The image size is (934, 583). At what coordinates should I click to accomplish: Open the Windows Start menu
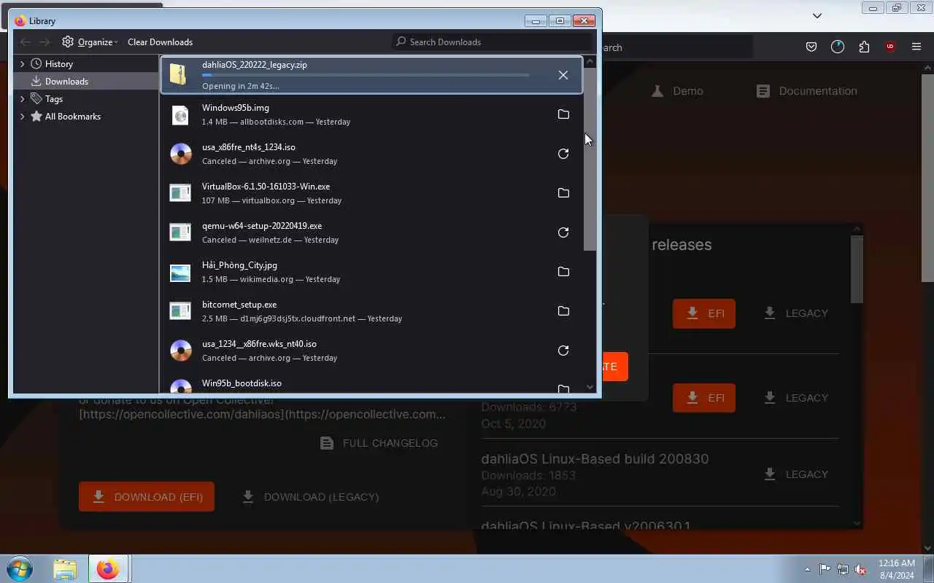[x=20, y=568]
